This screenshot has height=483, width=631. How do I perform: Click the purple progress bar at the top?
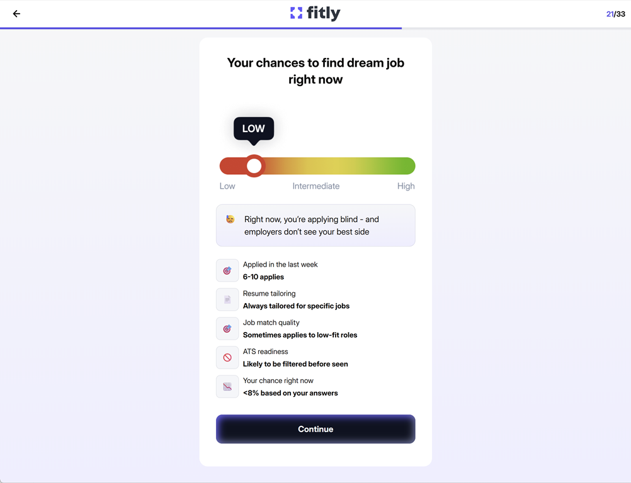[x=200, y=28]
